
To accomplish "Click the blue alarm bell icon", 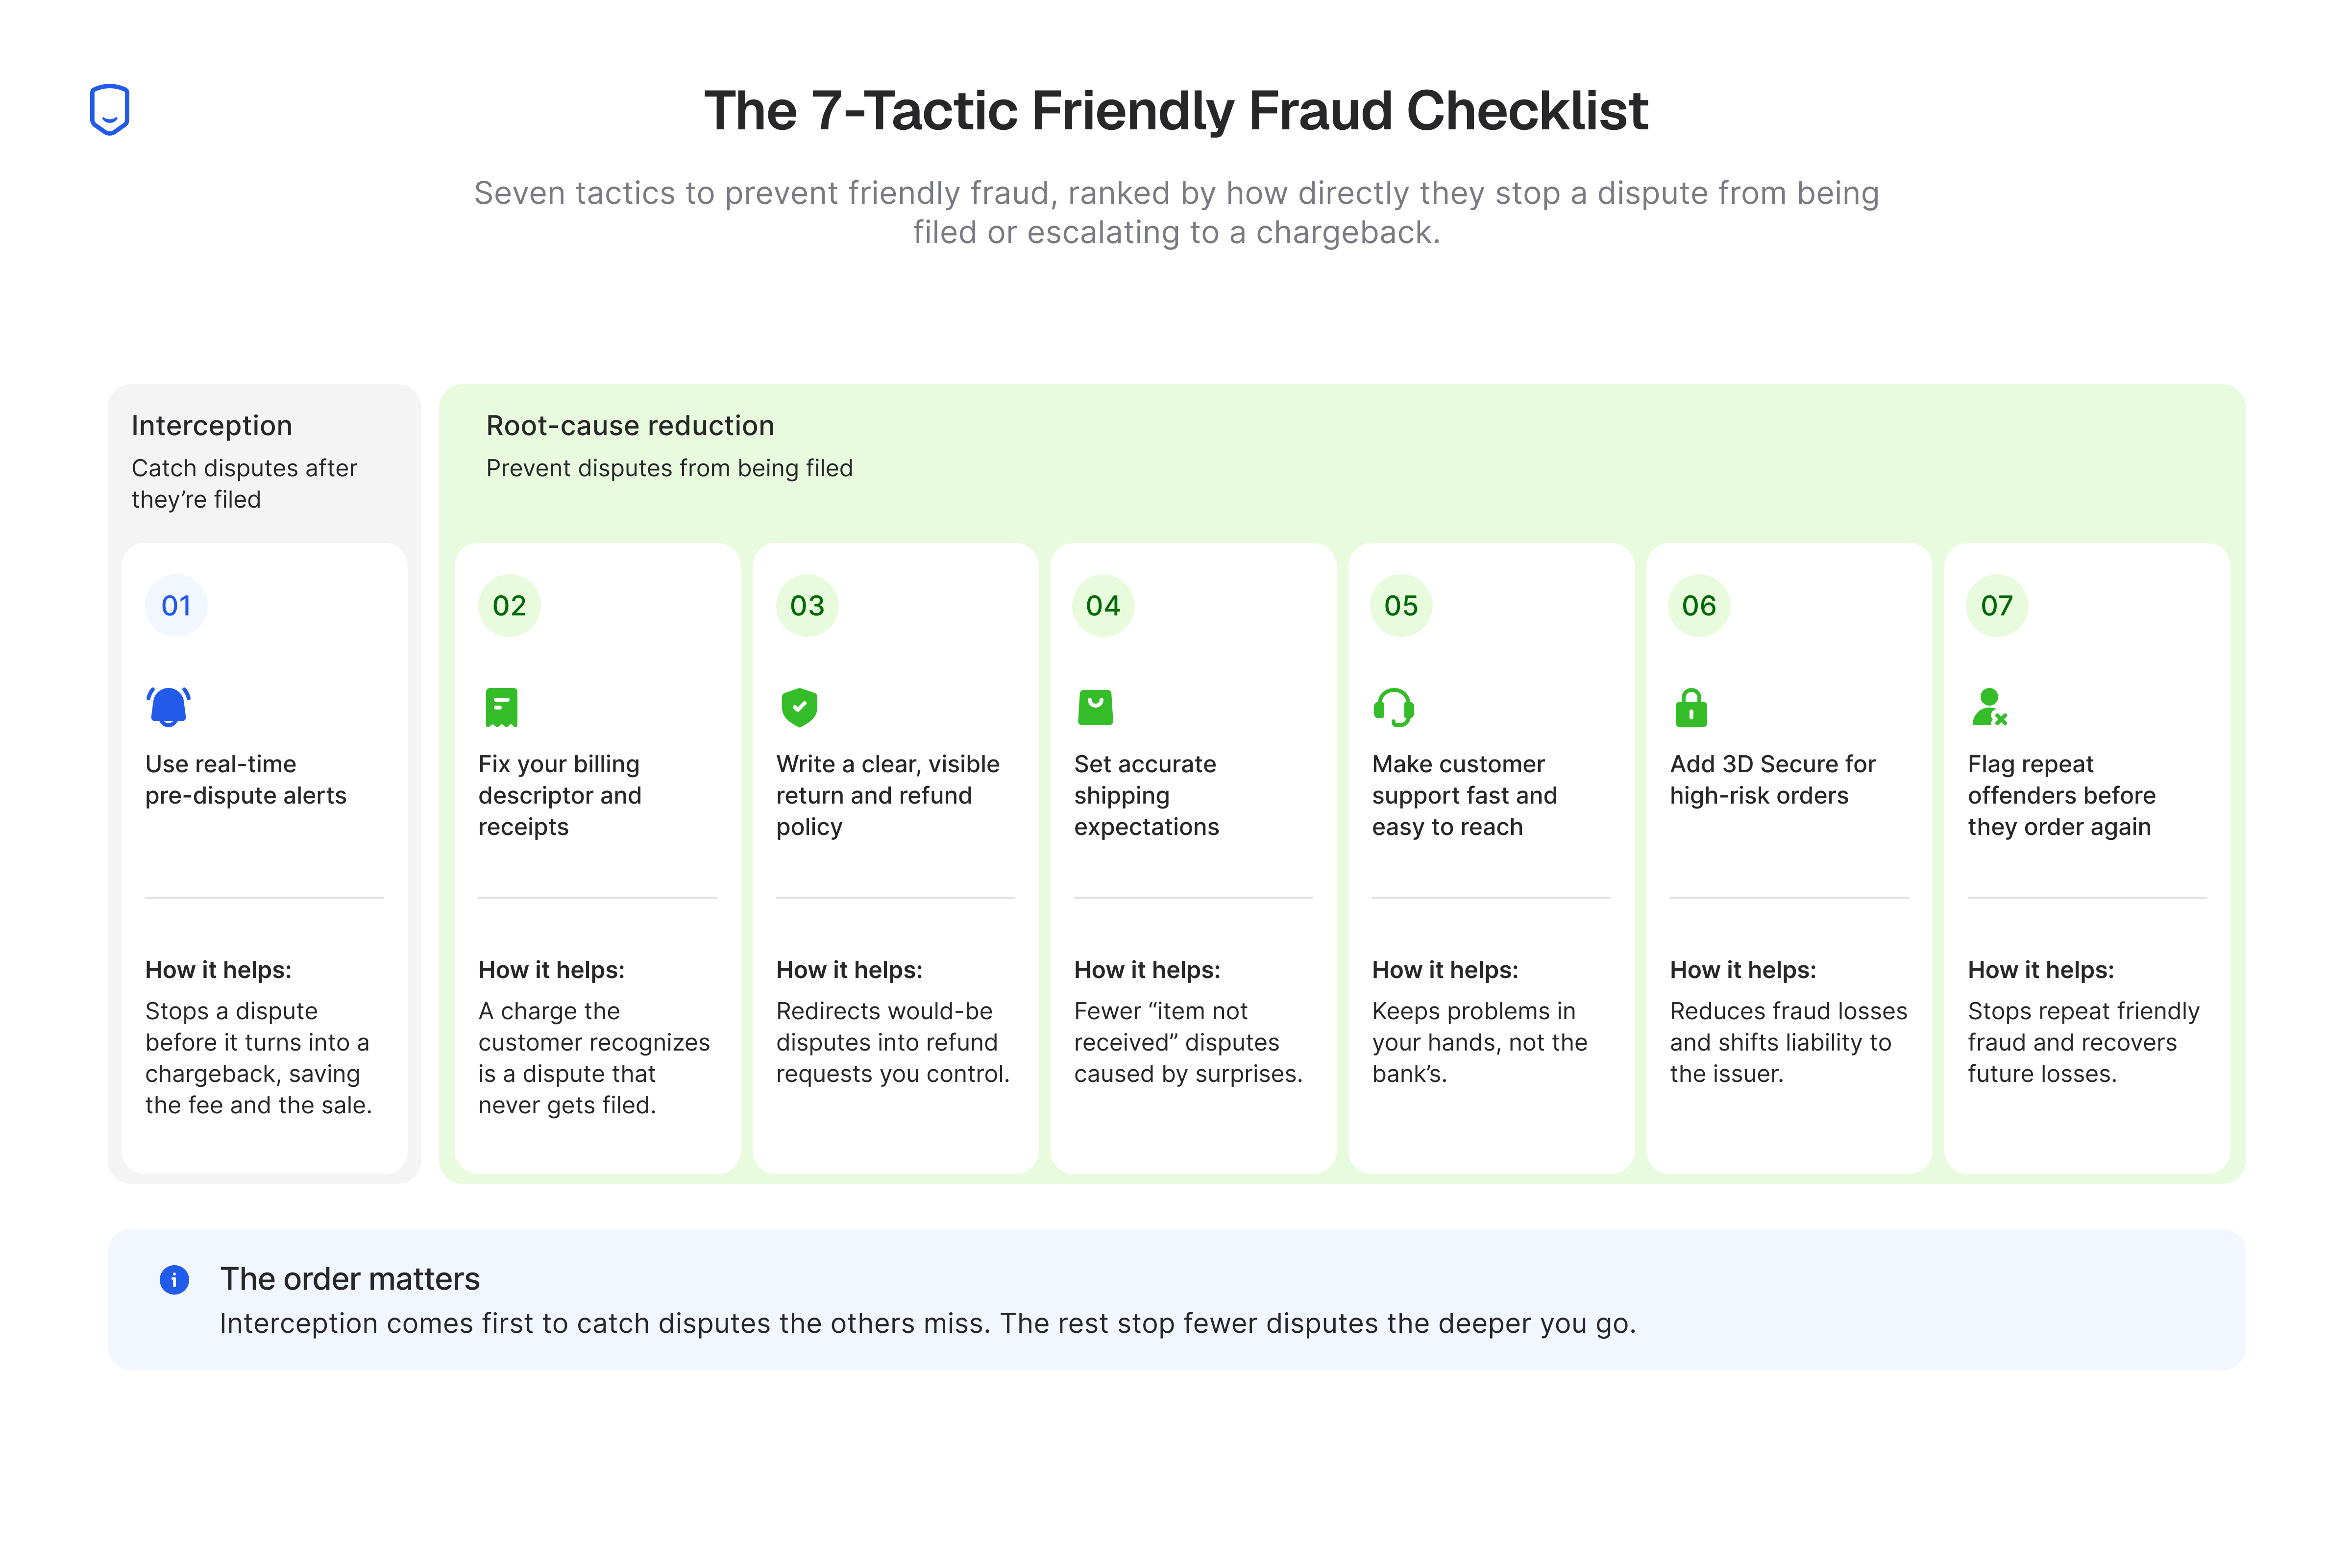I will click(168, 707).
